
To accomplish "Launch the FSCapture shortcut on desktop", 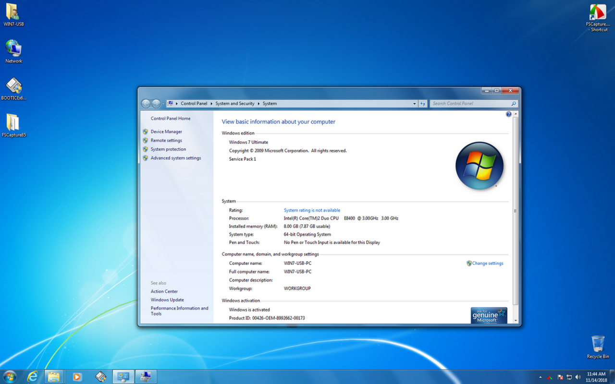I will coord(598,18).
